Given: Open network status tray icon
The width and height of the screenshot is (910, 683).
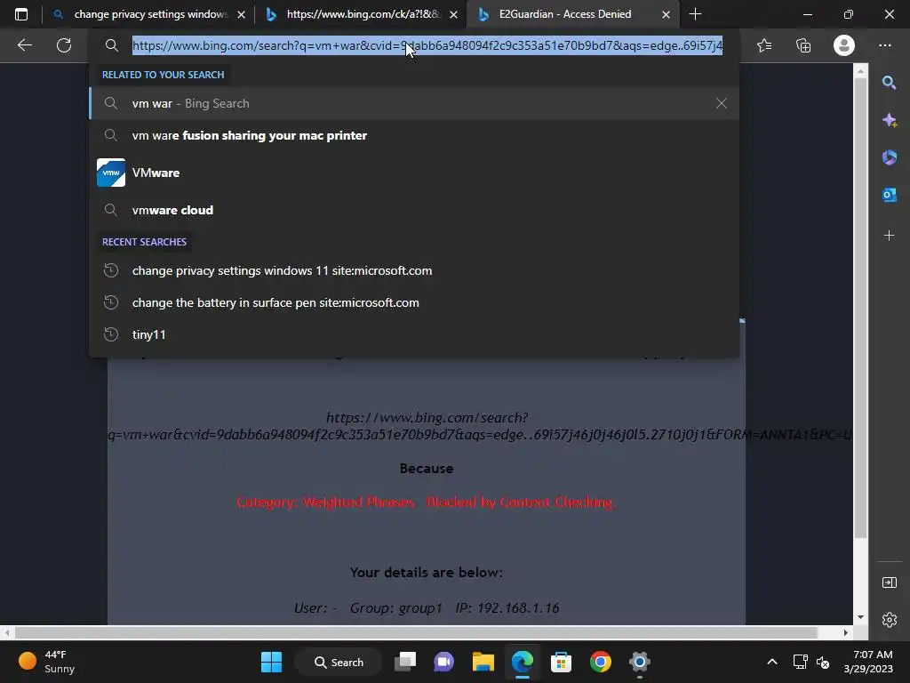Looking at the screenshot, I should click(x=801, y=662).
